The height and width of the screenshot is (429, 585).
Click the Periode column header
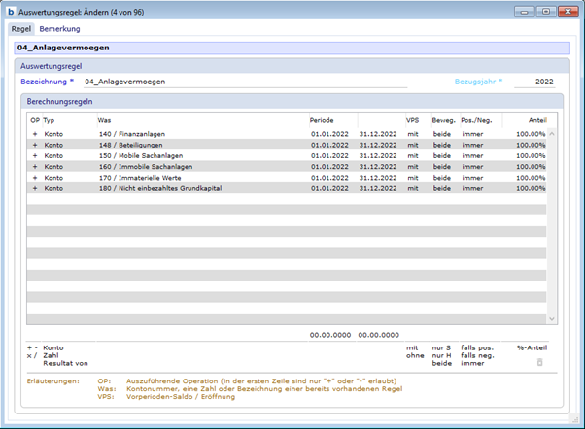[x=323, y=119]
